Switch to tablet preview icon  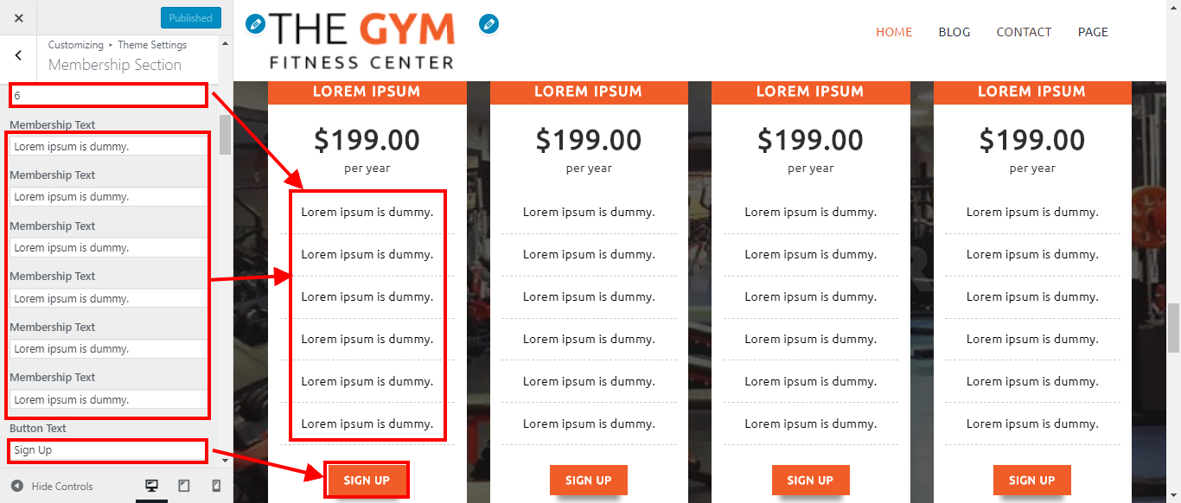point(183,486)
